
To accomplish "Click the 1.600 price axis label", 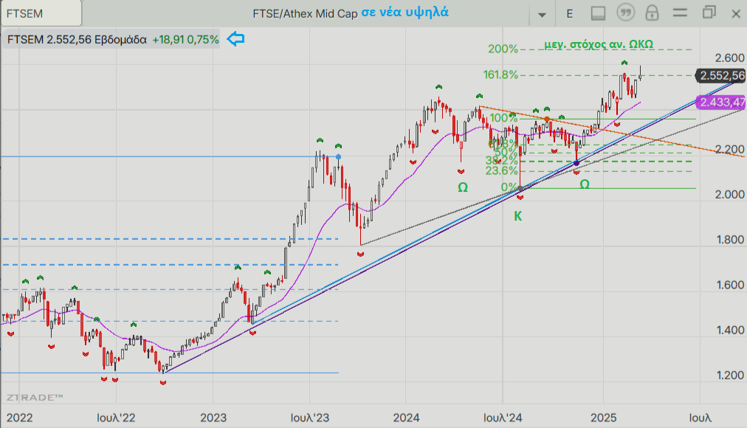I will [730, 285].
